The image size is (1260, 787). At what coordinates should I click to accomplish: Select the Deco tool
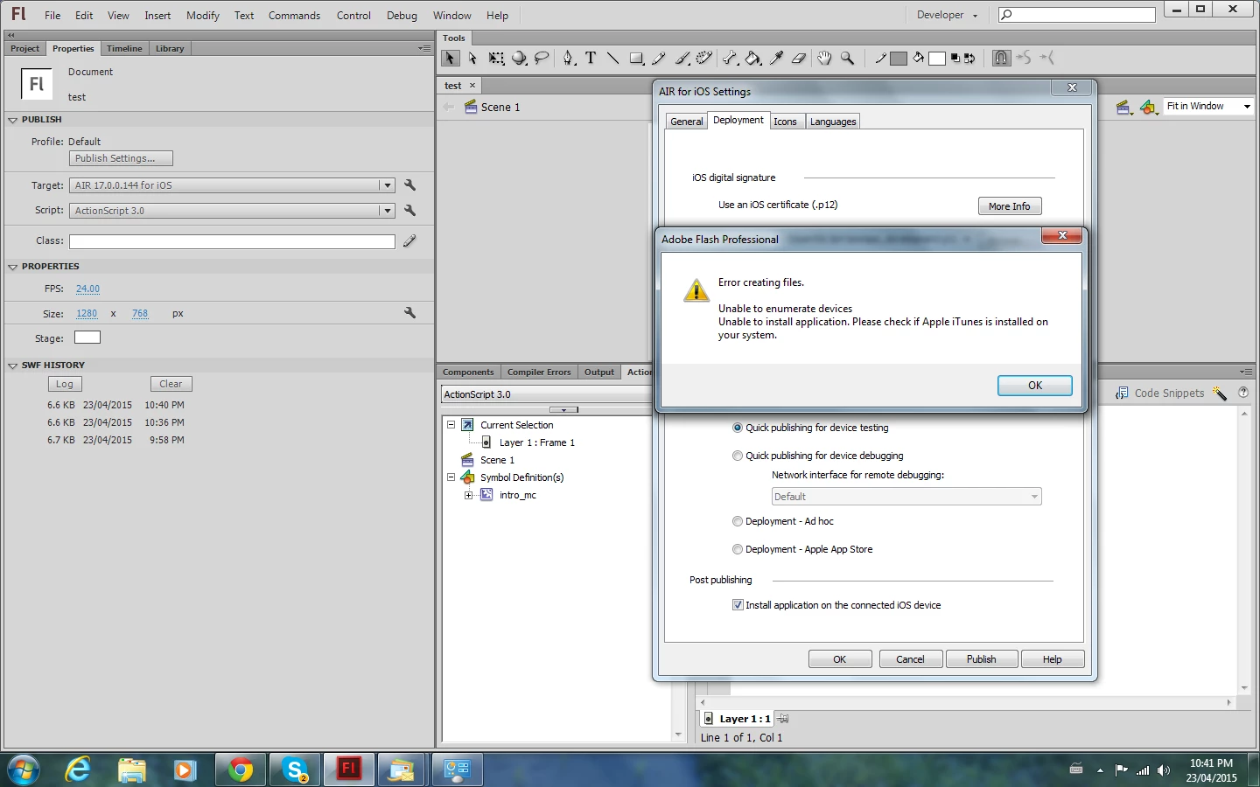pyautogui.click(x=704, y=59)
